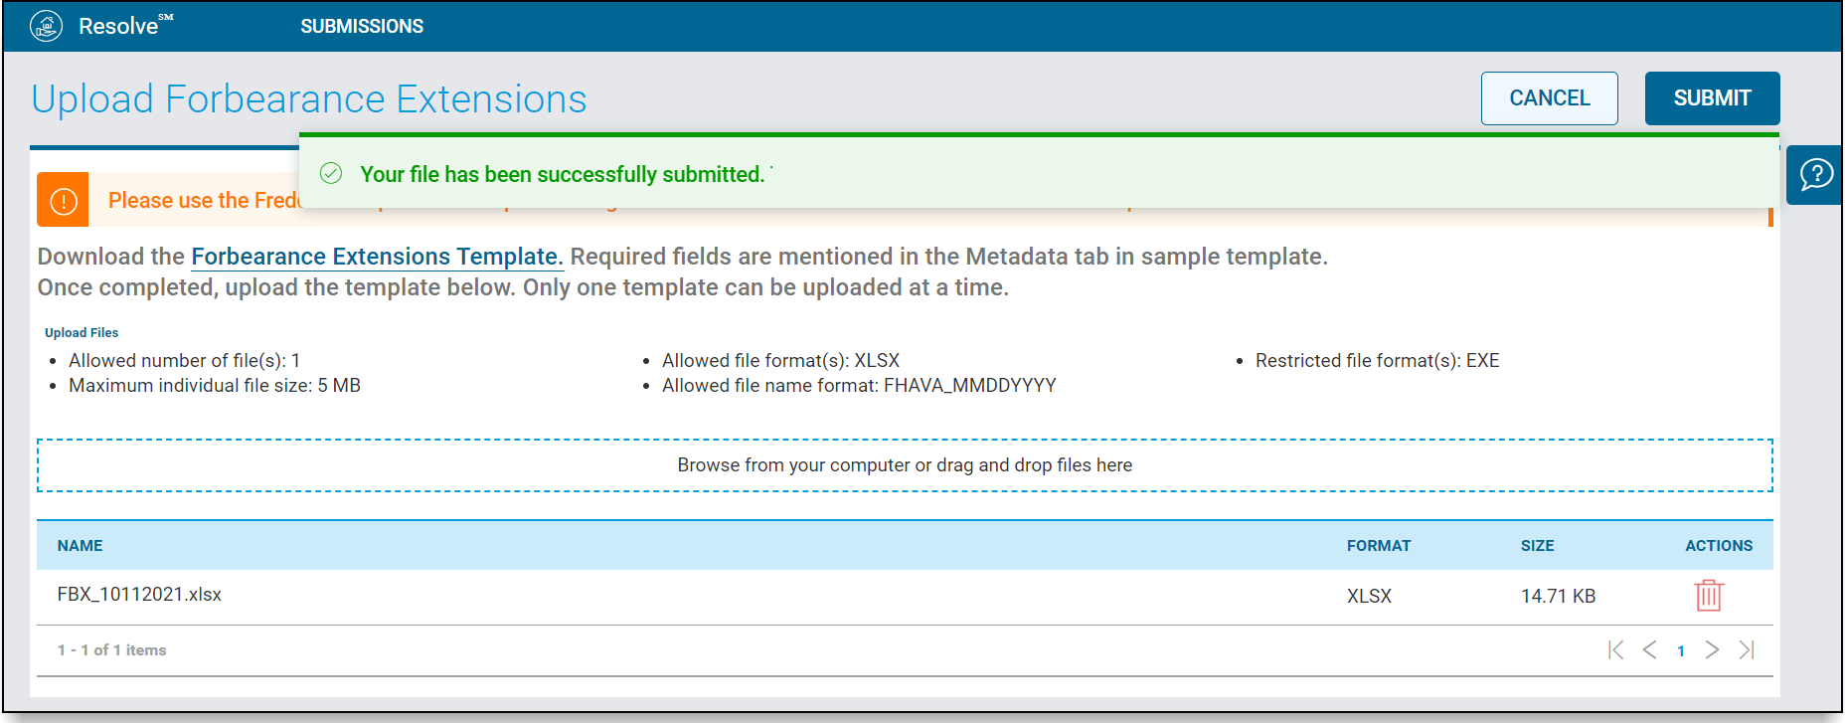This screenshot has width=1845, height=723.
Task: Go to previous page arrow
Action: click(x=1649, y=649)
